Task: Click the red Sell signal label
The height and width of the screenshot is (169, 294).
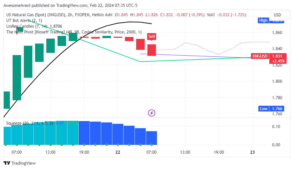Action: pyautogui.click(x=152, y=36)
